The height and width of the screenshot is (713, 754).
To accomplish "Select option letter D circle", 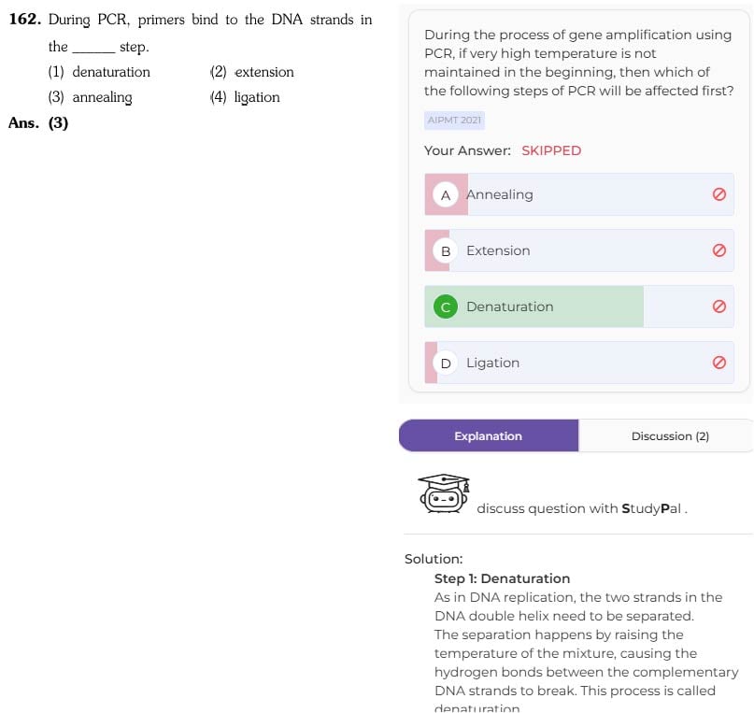I will tap(446, 363).
